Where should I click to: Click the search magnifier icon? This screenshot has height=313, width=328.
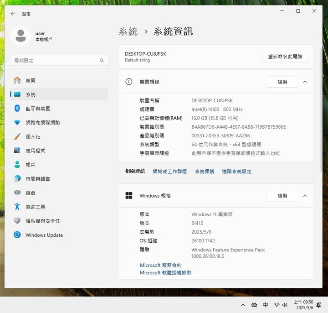[x=102, y=61]
